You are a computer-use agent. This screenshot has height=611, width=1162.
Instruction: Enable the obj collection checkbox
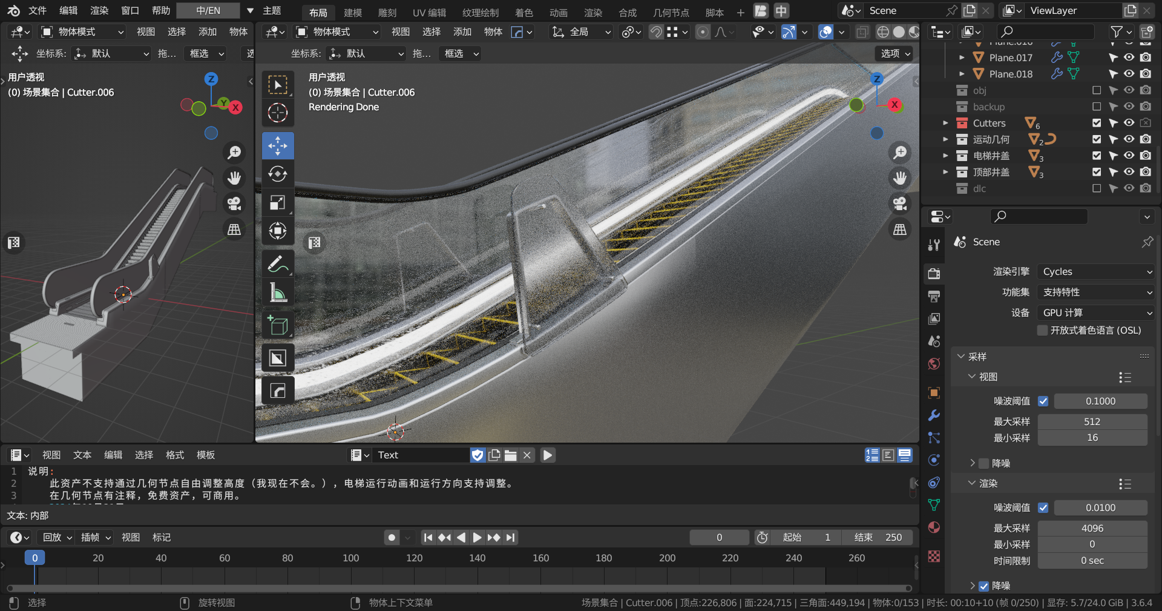(1097, 90)
